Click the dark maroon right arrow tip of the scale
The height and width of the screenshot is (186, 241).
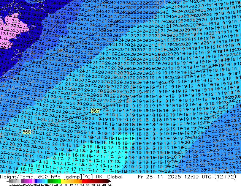pos(109,181)
